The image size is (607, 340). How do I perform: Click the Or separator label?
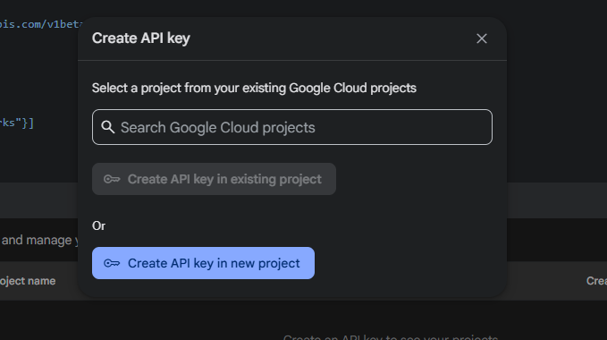(98, 225)
